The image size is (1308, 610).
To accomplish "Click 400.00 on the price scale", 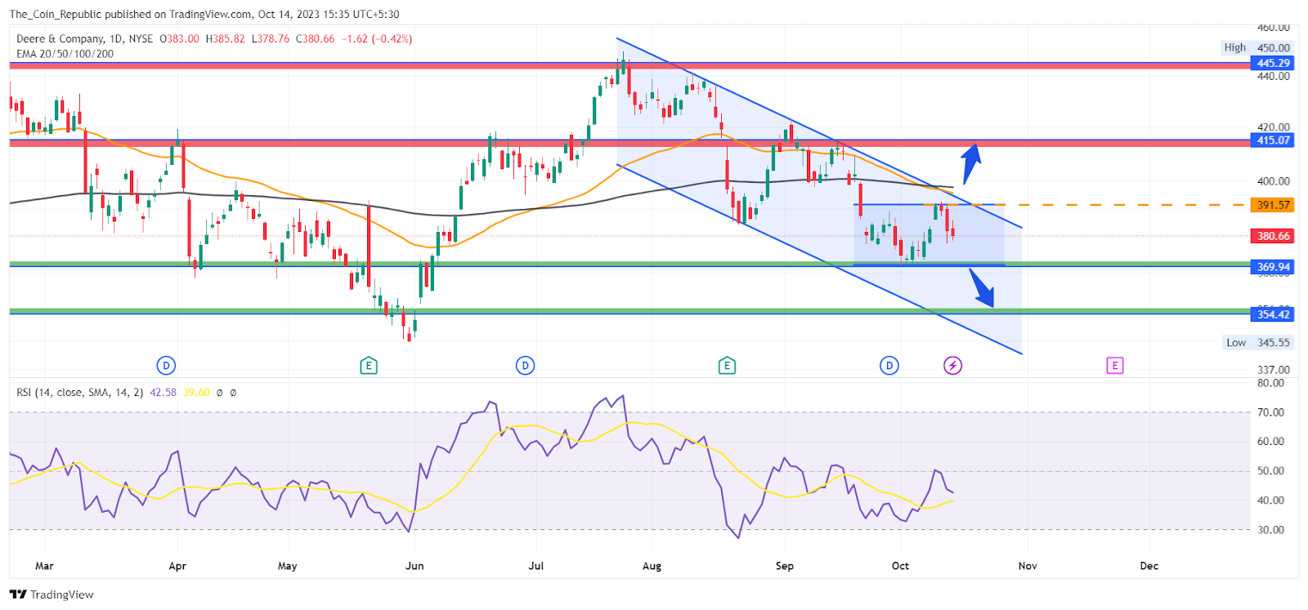I will (1274, 181).
